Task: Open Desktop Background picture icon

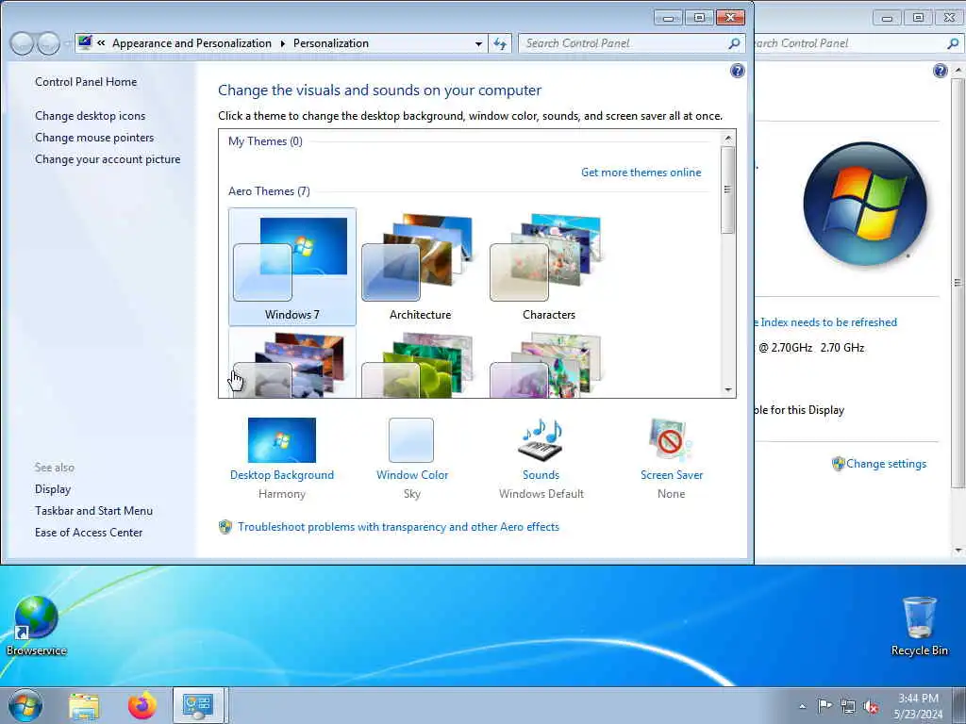Action: click(x=281, y=439)
